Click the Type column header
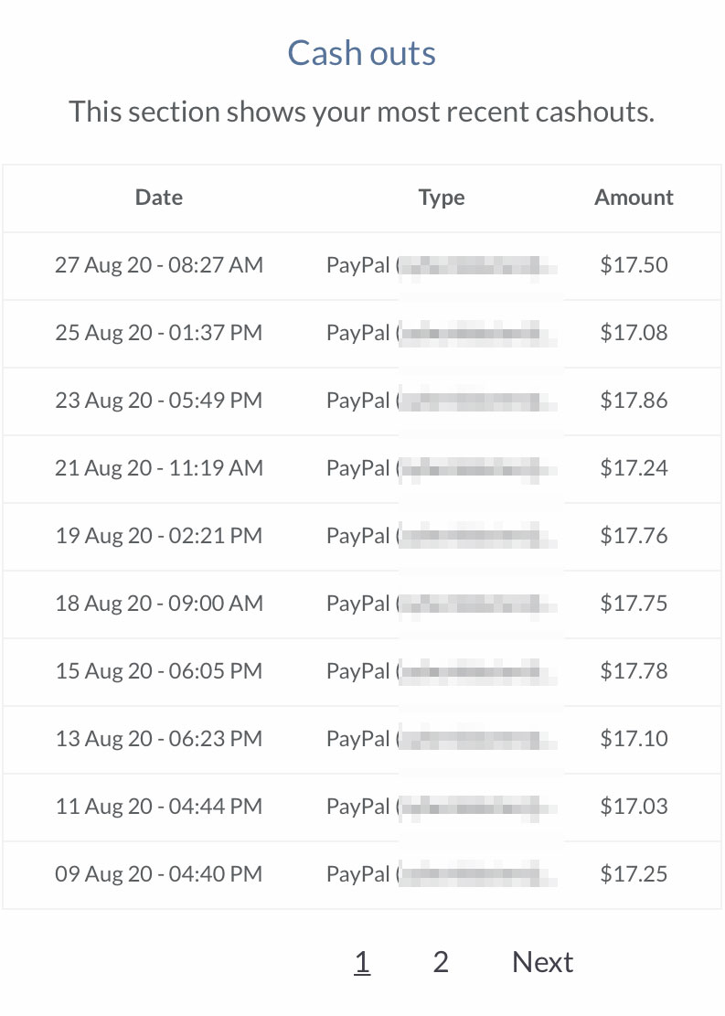The height and width of the screenshot is (1016, 725). click(x=442, y=198)
